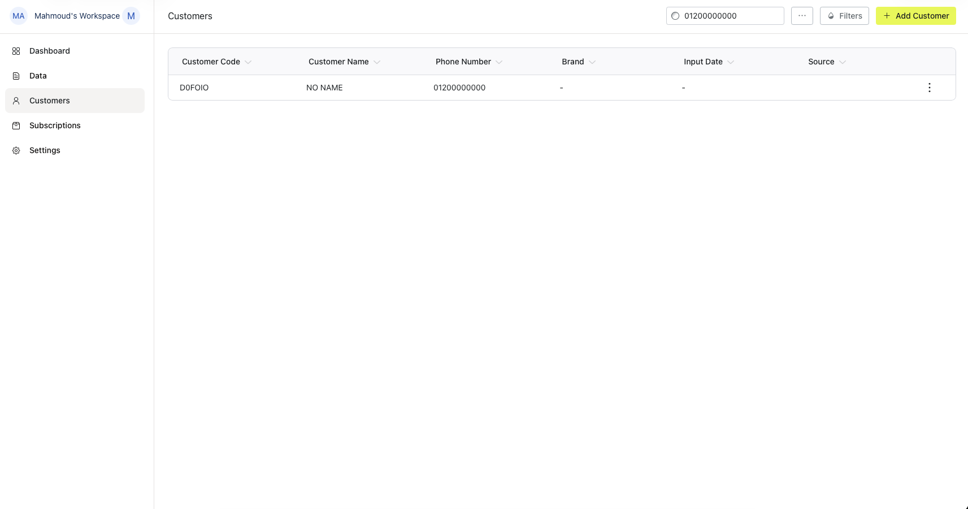The width and height of the screenshot is (968, 509).
Task: Click the Data document icon
Action: [16, 76]
